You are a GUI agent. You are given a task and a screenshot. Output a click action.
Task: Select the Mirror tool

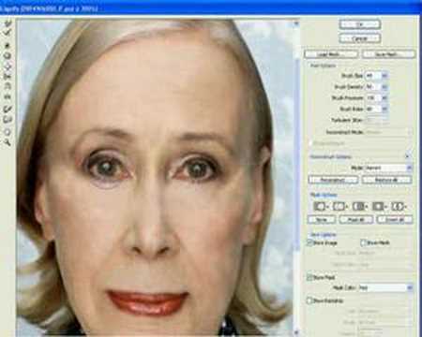point(8,86)
